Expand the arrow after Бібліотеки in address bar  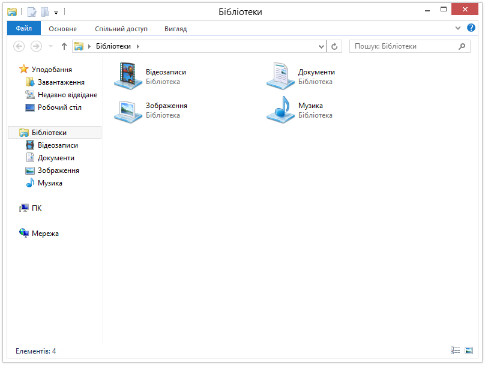pyautogui.click(x=138, y=46)
